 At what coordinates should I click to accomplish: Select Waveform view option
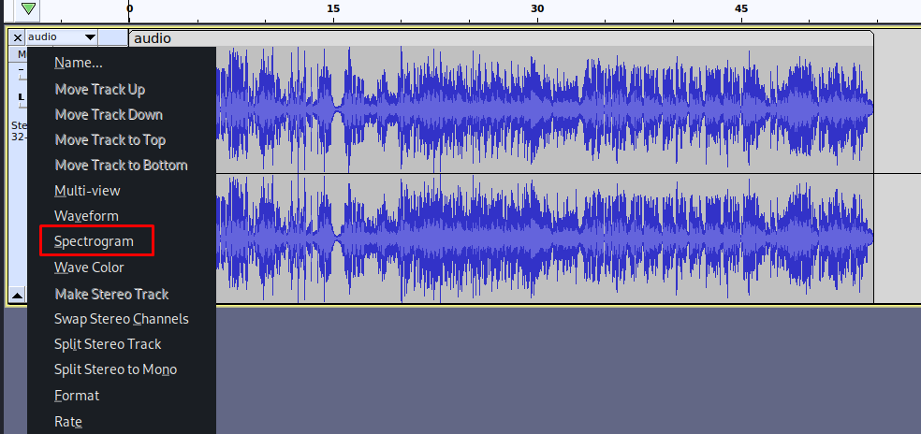[x=86, y=215]
